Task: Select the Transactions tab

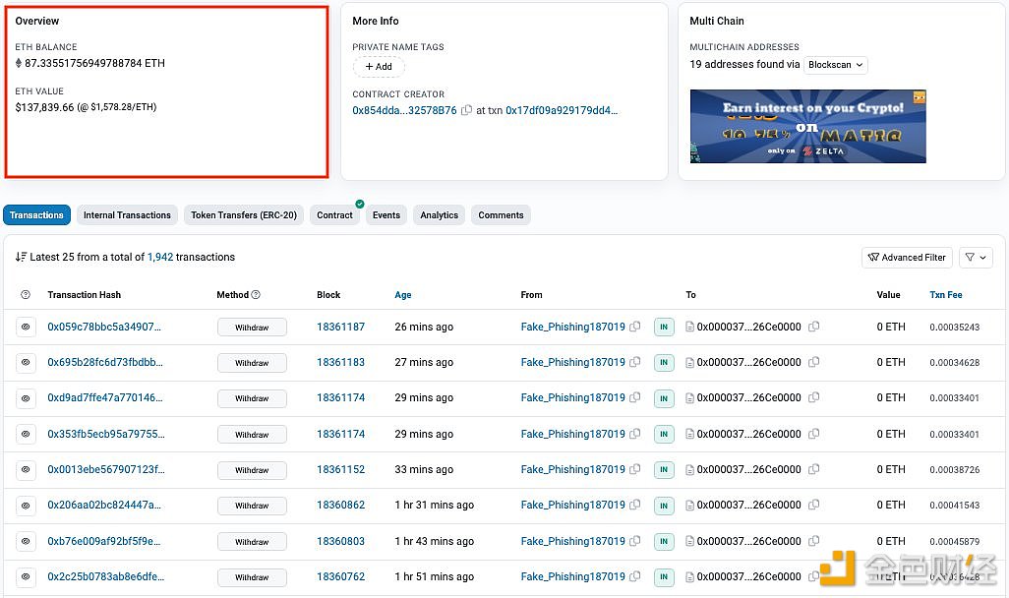Action: coord(36,215)
